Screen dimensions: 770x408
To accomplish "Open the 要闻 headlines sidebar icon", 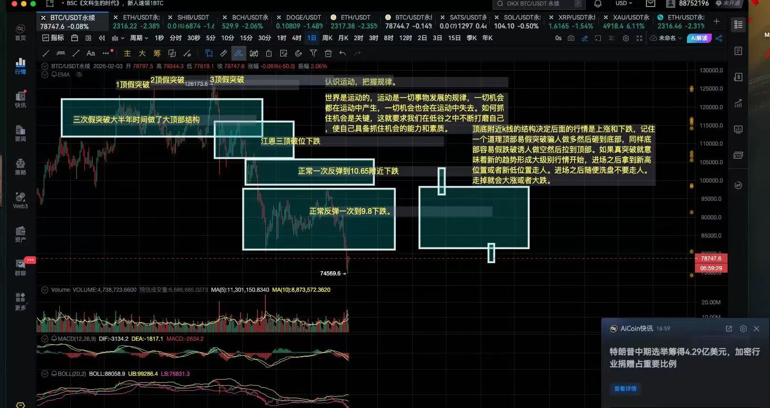I will tap(21, 134).
